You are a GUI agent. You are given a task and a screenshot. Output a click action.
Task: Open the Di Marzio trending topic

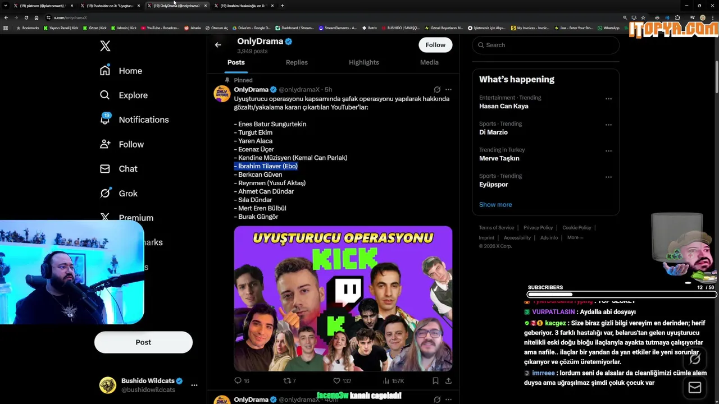pyautogui.click(x=493, y=132)
